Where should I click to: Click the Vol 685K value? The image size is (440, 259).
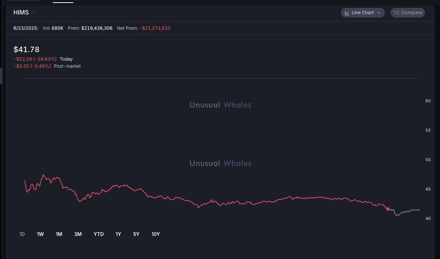click(58, 28)
